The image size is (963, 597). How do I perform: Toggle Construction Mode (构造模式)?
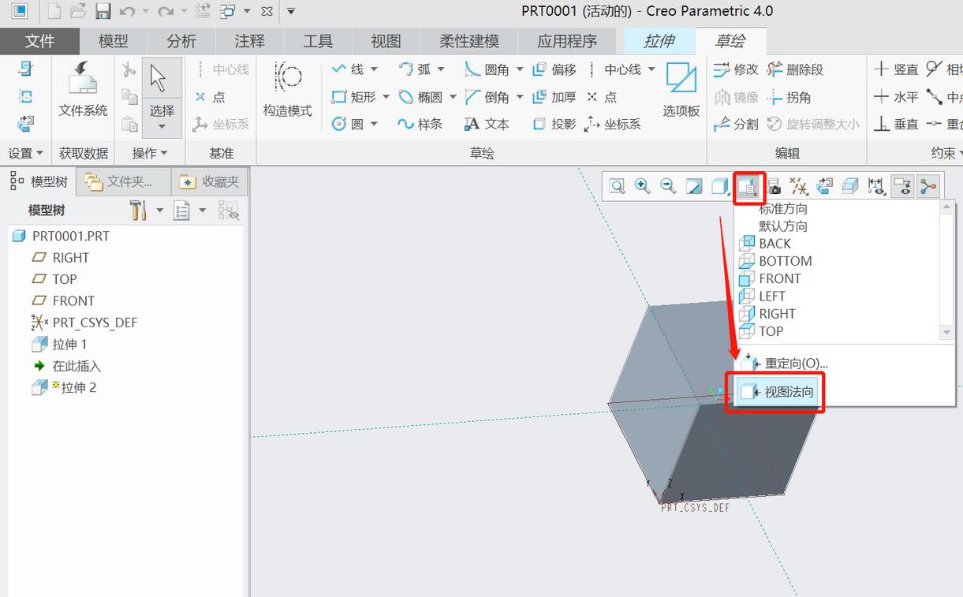(287, 89)
